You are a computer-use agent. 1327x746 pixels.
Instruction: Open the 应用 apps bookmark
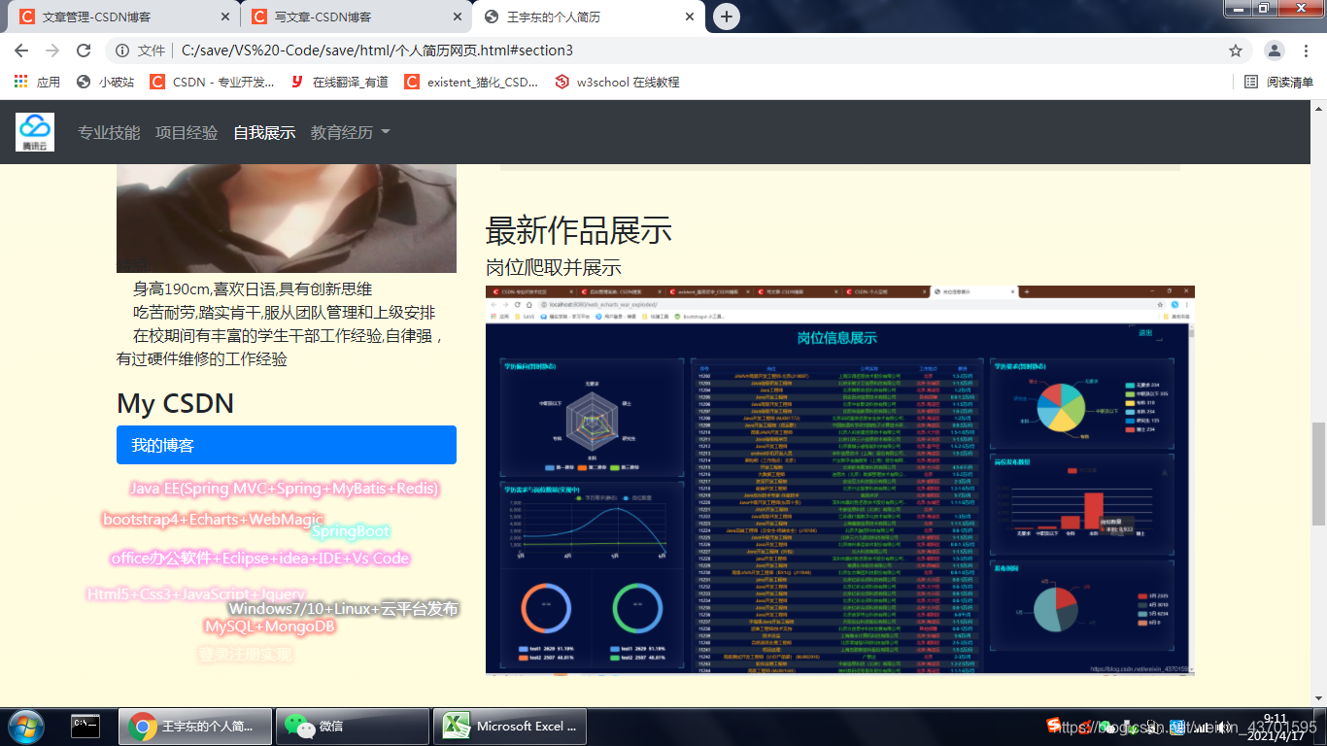point(37,83)
